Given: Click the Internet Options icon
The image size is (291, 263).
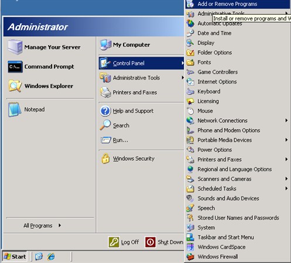Looking at the screenshot, I should pyautogui.click(x=190, y=82).
